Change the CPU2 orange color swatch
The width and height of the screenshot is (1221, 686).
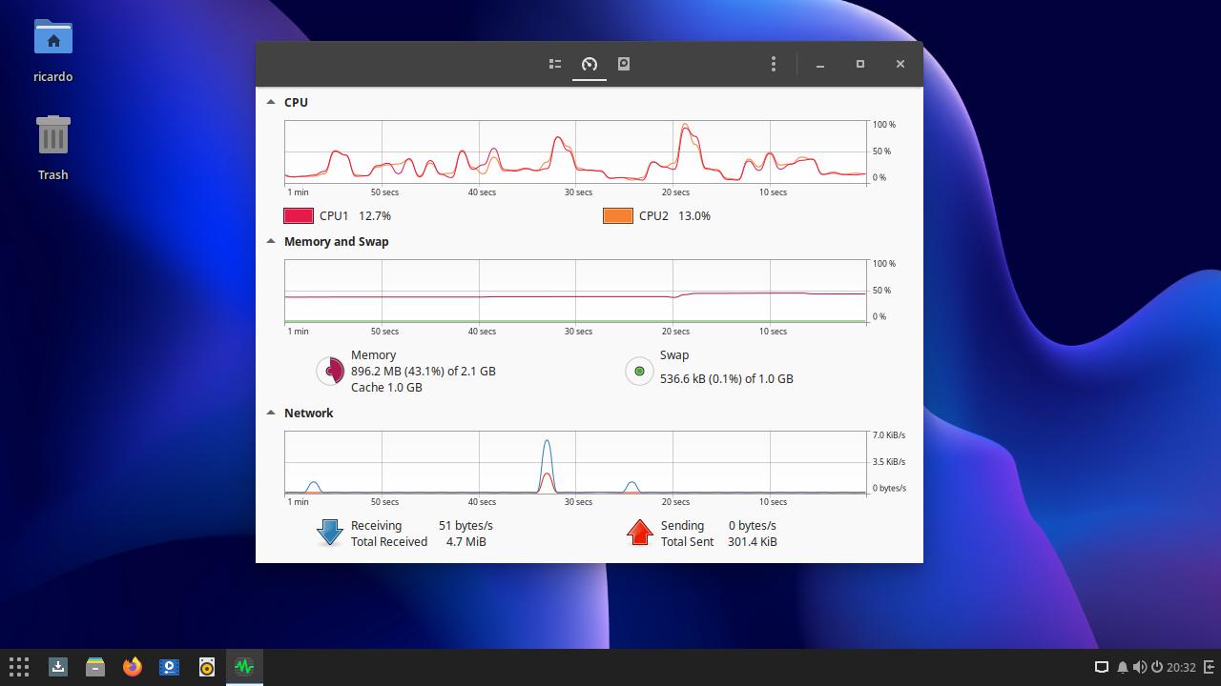coord(618,216)
